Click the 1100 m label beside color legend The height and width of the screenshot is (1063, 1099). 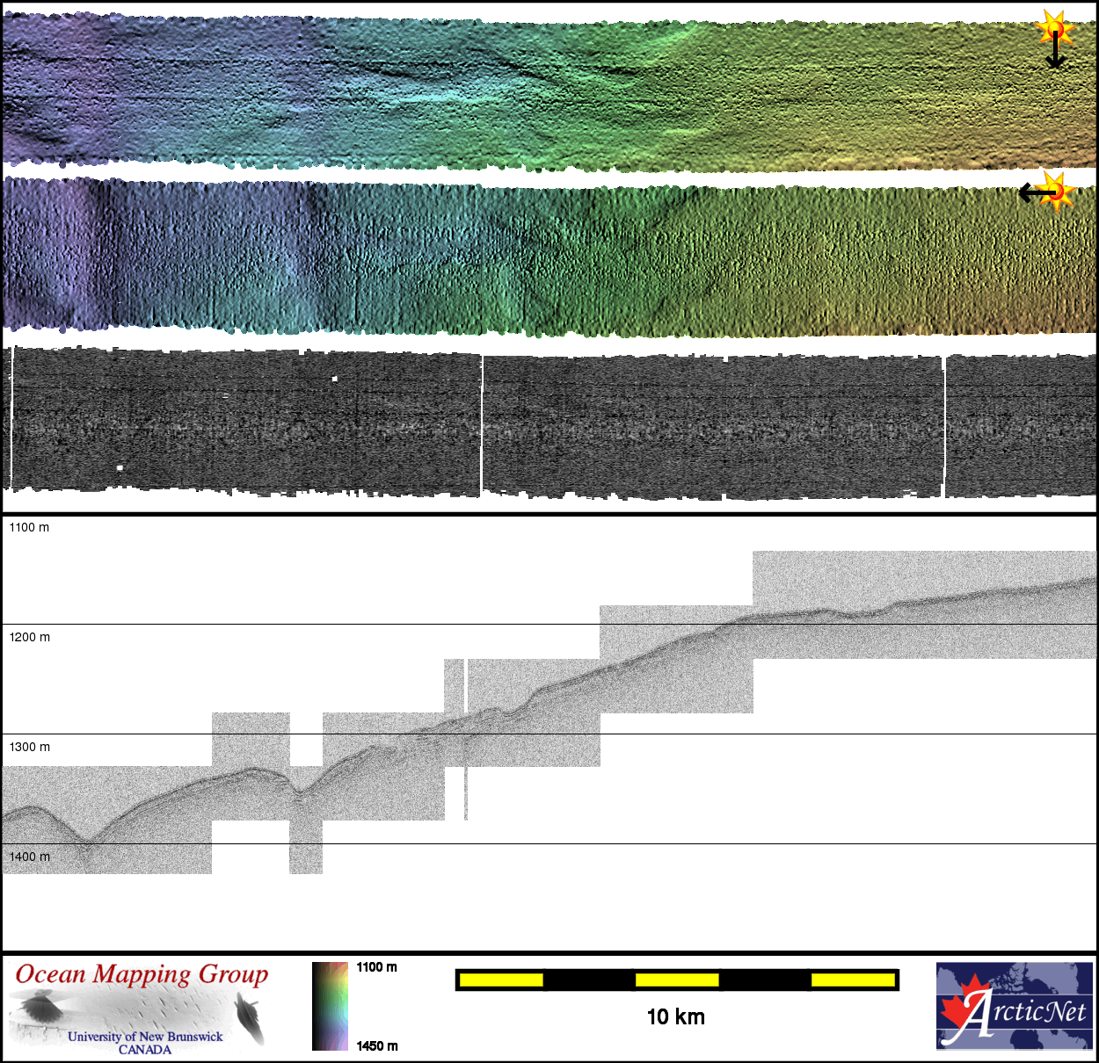point(376,967)
